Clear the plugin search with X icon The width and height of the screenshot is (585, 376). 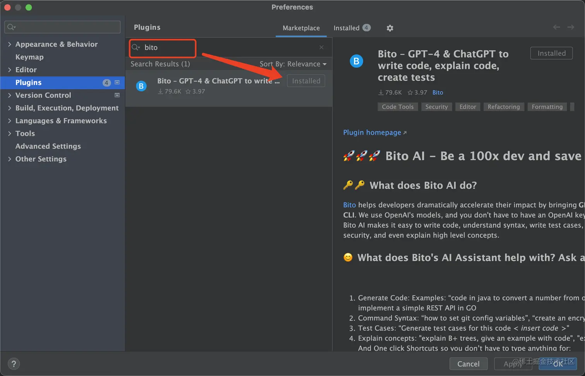pos(322,47)
